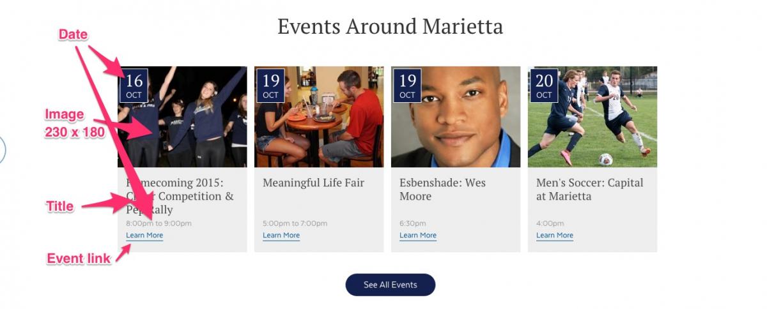This screenshot has height=309, width=767.
Task: Click the 16 OCT date badge
Action: click(134, 86)
